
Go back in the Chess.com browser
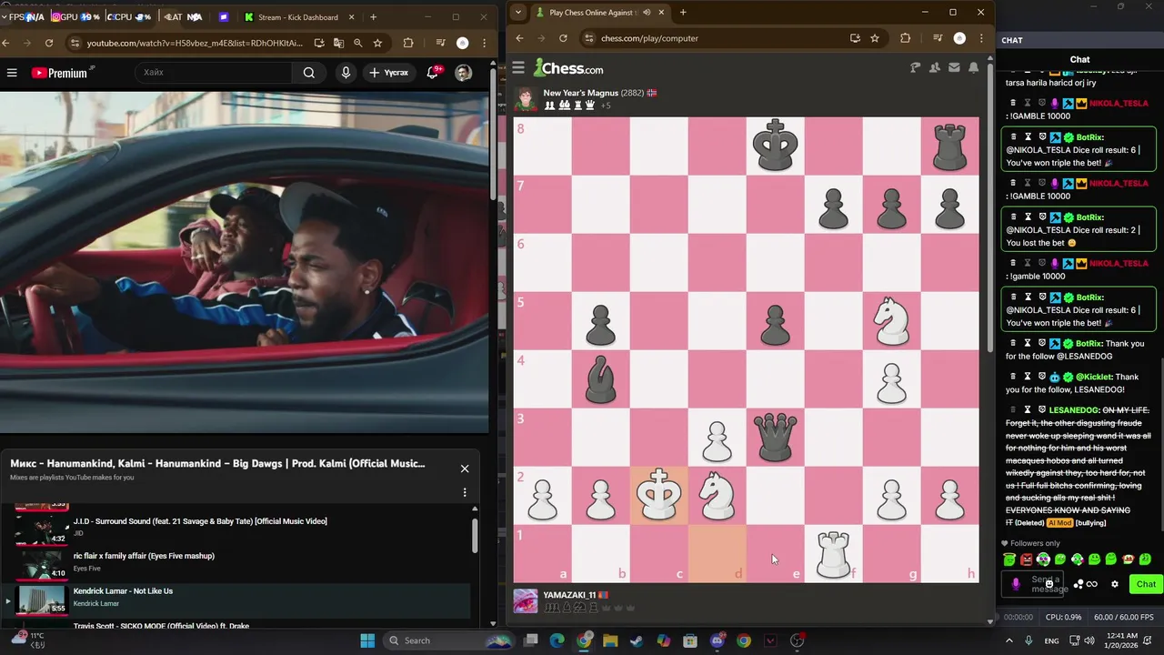pos(519,38)
